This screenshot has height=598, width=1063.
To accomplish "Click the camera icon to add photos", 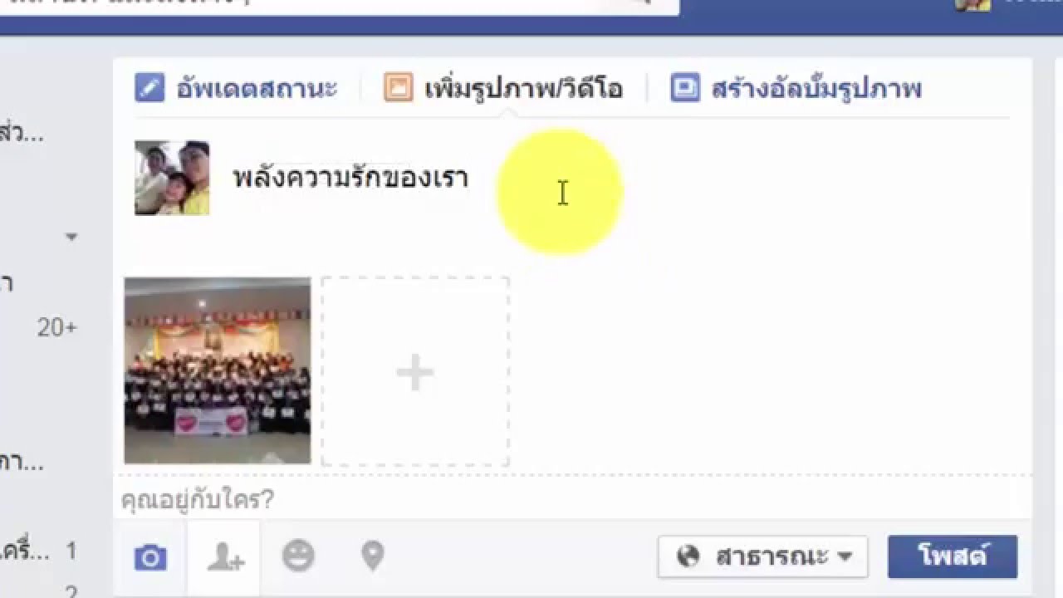I will [150, 557].
